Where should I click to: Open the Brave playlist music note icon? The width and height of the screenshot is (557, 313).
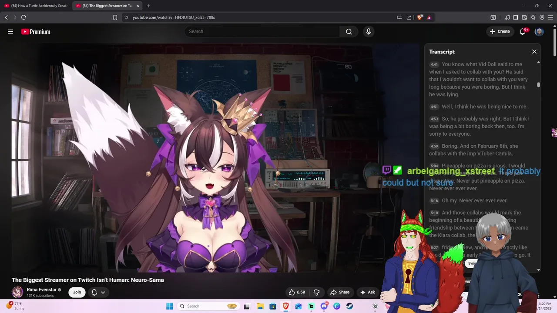(507, 17)
